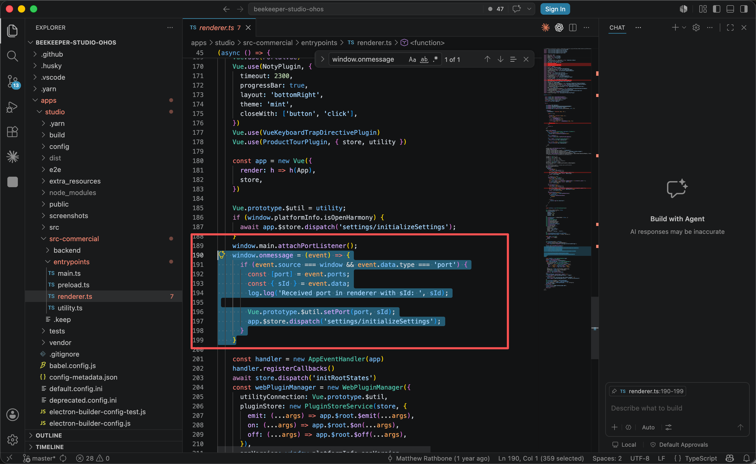This screenshot has width=756, height=464.
Task: Expand the TIMELINE section
Action: coord(49,447)
